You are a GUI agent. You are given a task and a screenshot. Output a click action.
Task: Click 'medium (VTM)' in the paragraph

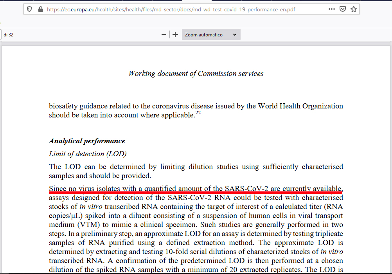pos(74,225)
